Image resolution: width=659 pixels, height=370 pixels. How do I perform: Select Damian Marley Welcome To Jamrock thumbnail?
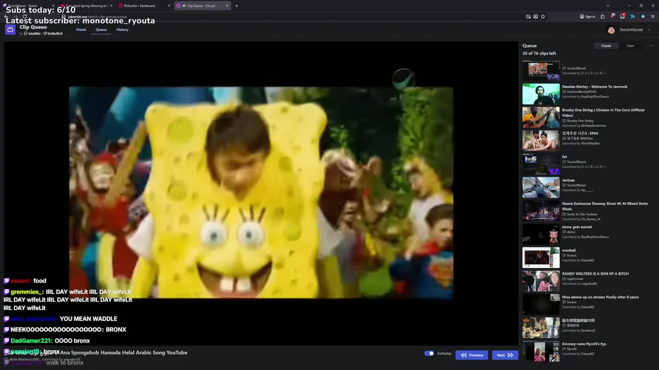coord(541,94)
